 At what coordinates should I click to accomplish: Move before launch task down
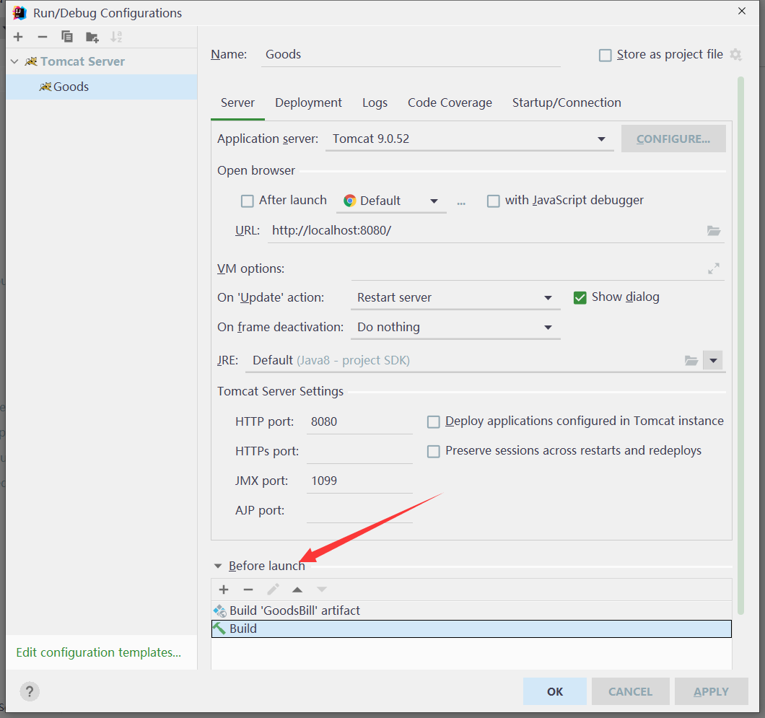tap(321, 590)
